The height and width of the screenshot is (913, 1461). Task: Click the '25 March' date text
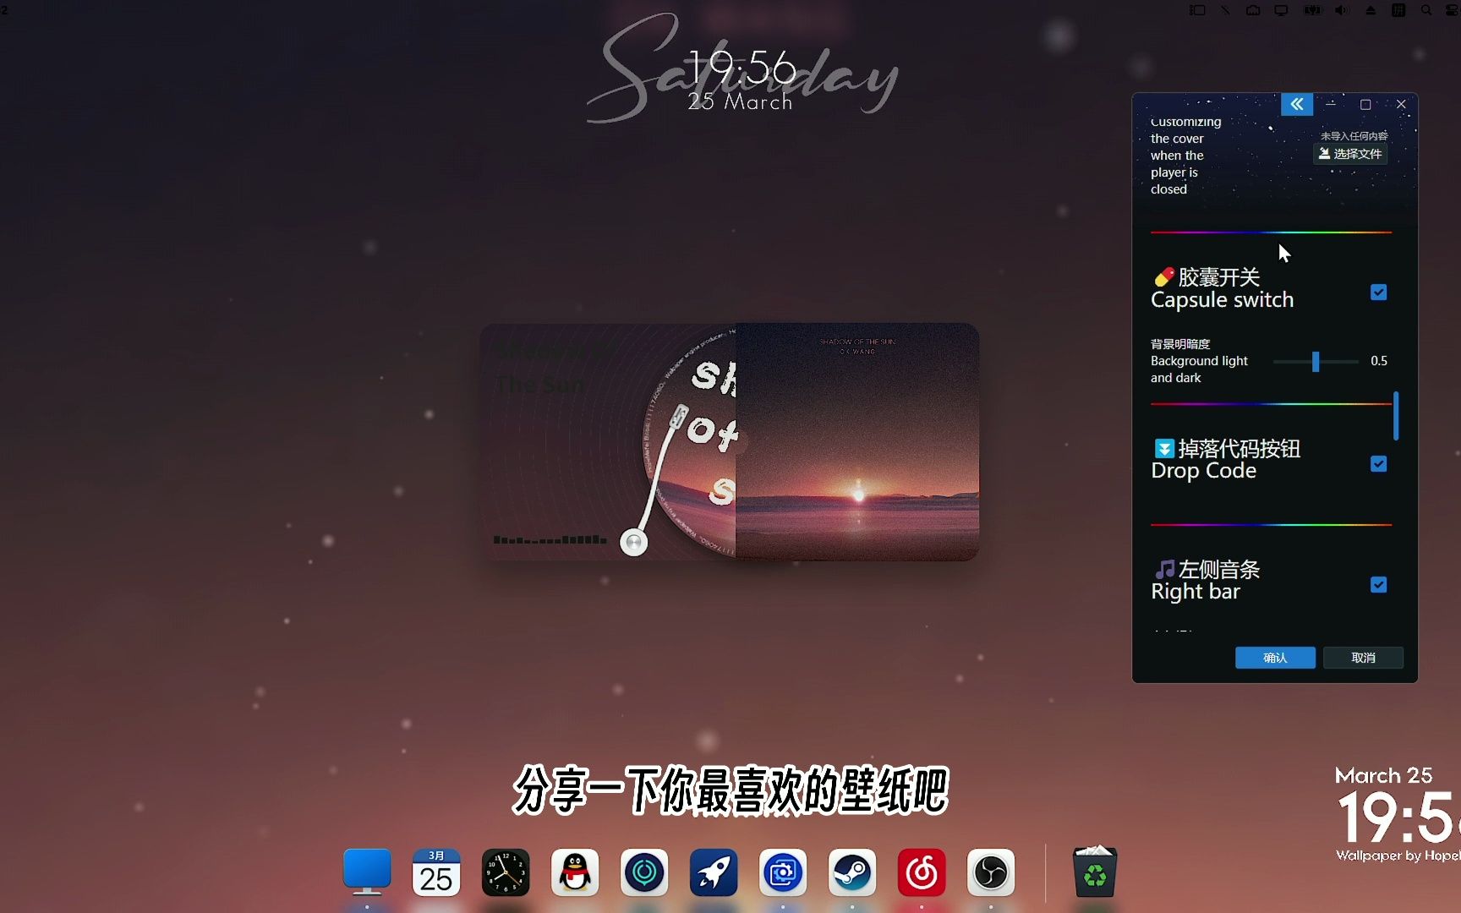(x=741, y=102)
